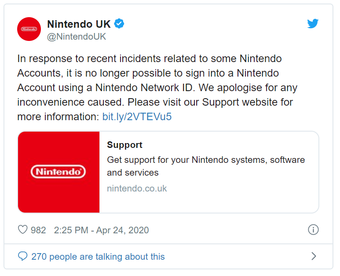Open the bit.ly/2VTEVu5 link
This screenshot has width=340, height=276.
pos(137,117)
